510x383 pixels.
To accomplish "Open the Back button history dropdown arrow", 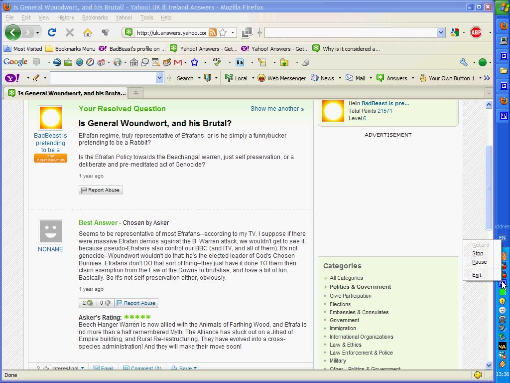I will [x=37, y=32].
